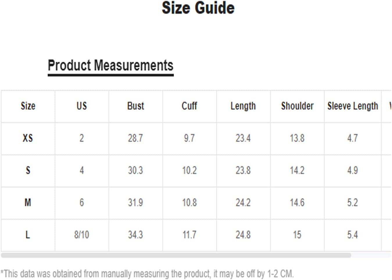
Task: Select the Sleeve Length column header
Action: point(352,106)
